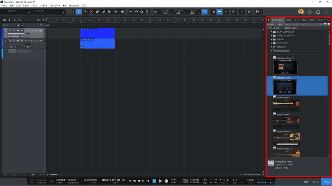The image size is (332, 186).
Task: Open the ミックス mix view button
Action: click(x=316, y=181)
